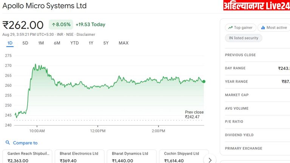Show the MAX history chart
This screenshot has height=163, width=290.
pos(123,43)
